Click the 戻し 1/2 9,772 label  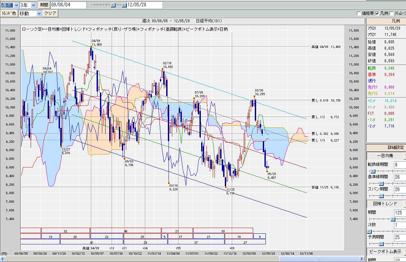326,117
